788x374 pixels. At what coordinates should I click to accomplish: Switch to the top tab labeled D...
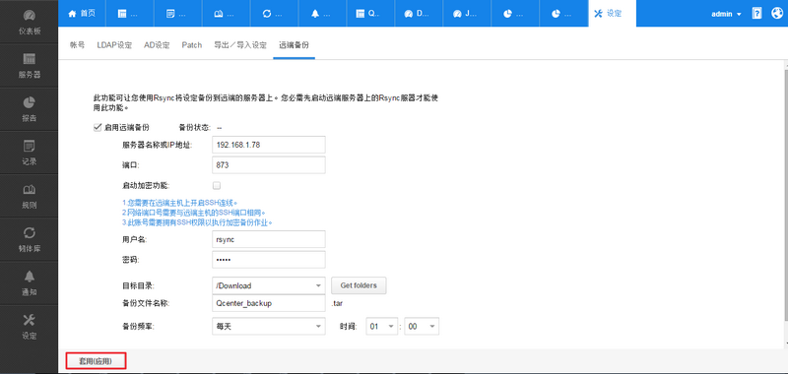419,14
